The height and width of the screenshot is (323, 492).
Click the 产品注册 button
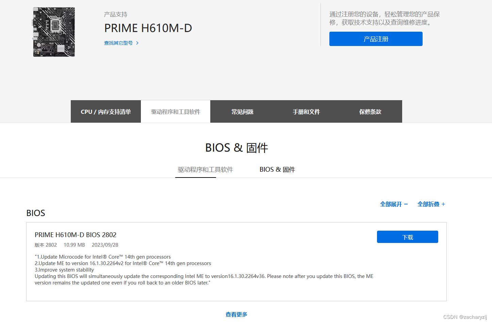[x=376, y=39]
